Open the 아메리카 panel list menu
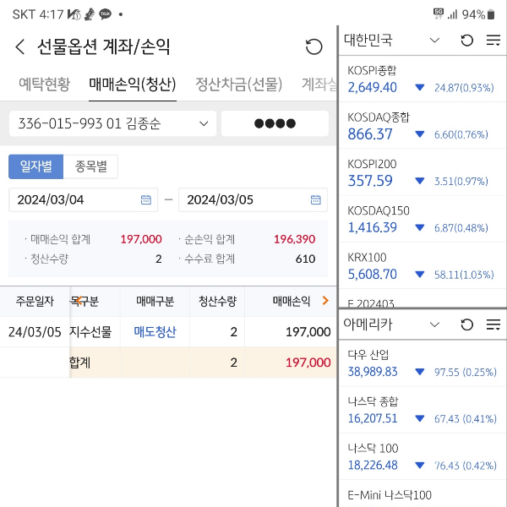The image size is (507, 507). [493, 324]
